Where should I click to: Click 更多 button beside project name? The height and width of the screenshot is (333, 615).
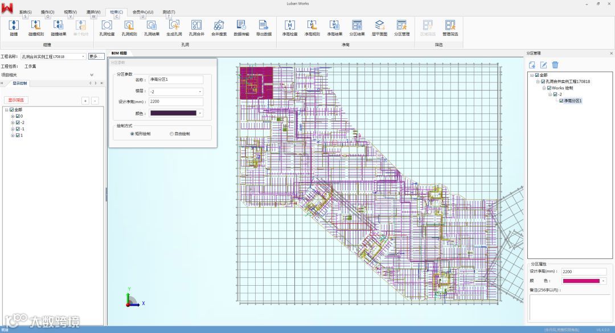pyautogui.click(x=96, y=56)
